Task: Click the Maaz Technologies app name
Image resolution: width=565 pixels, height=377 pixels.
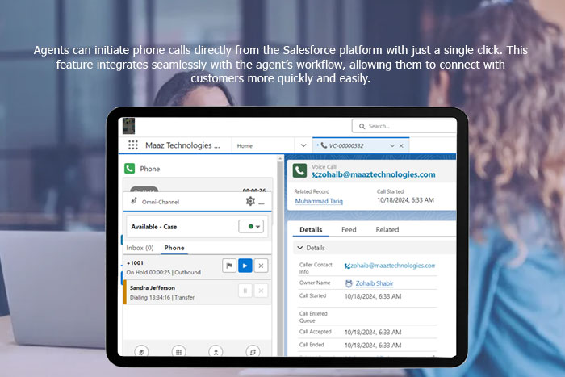Action: (182, 145)
